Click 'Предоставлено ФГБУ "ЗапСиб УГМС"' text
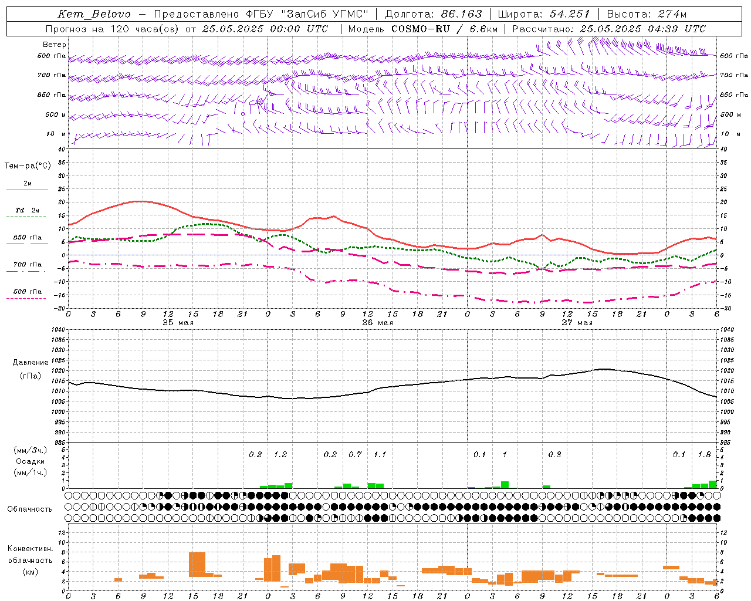 click(261, 14)
